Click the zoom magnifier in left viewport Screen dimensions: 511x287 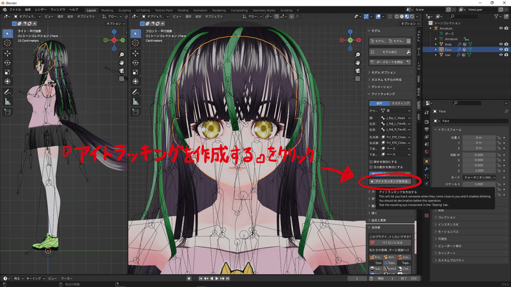[x=121, y=55]
